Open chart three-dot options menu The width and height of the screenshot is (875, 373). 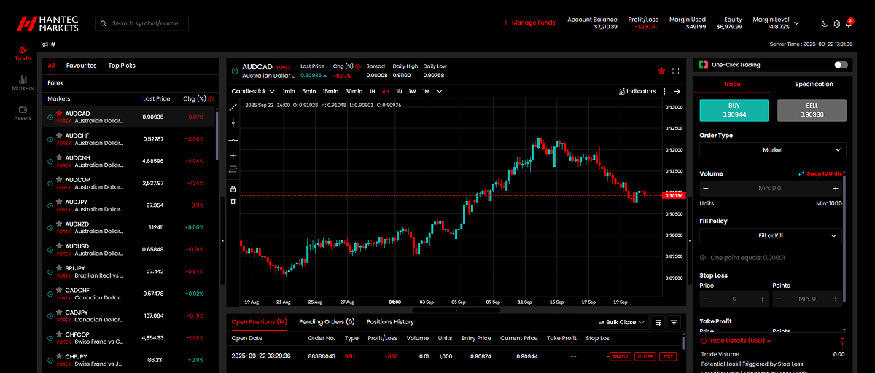tap(664, 92)
